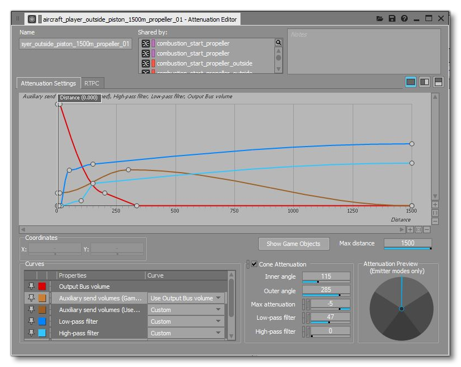This screenshot has height=367, width=461.
Task: Open help via the question mark icon
Action: point(403,18)
